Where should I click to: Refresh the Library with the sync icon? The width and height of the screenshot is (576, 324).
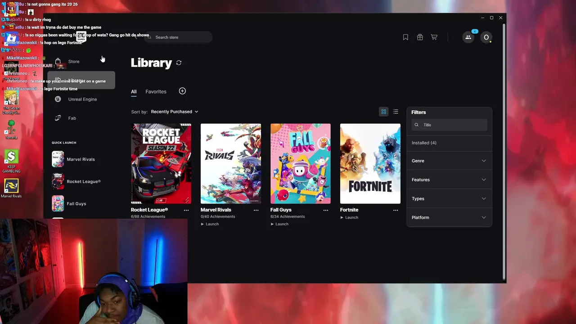(x=179, y=63)
